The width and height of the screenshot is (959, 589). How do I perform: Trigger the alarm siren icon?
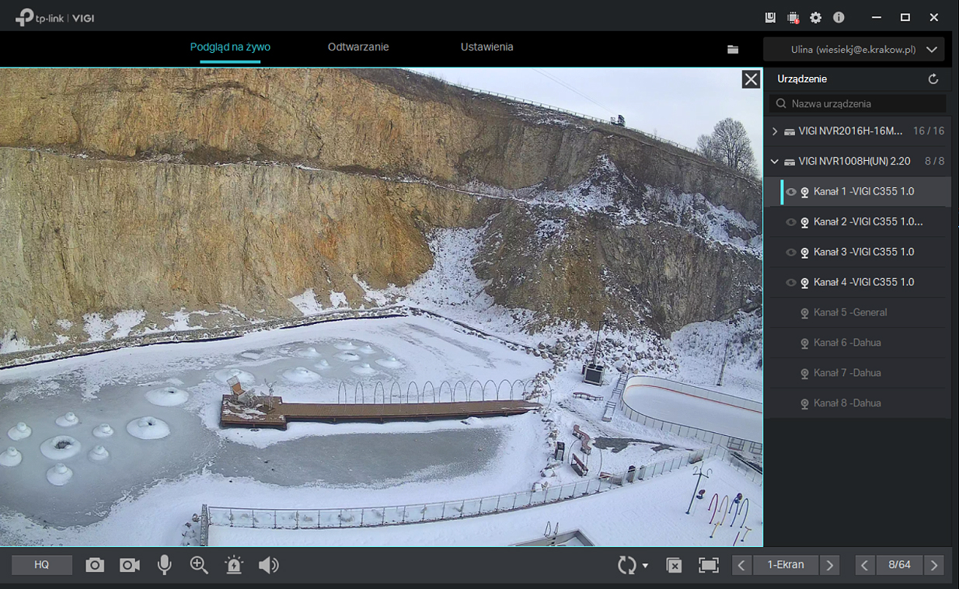pyautogui.click(x=234, y=565)
